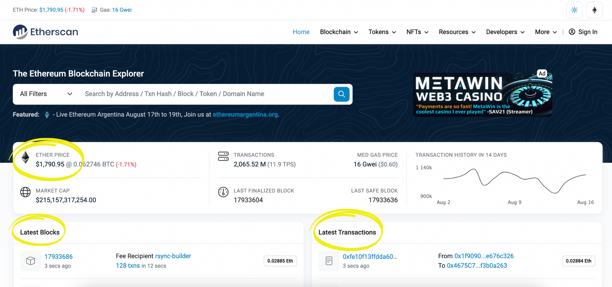
Task: Open the ethereumargentina.org featured link
Action: 245,114
